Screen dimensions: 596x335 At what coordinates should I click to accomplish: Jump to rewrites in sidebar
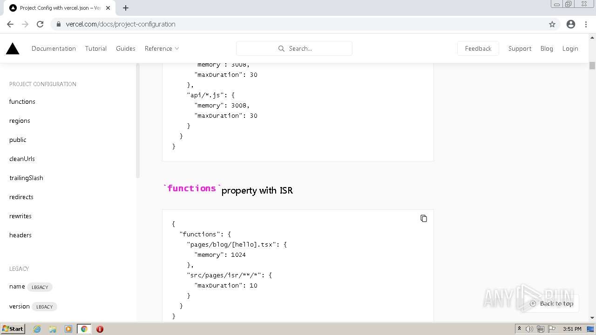(20, 216)
